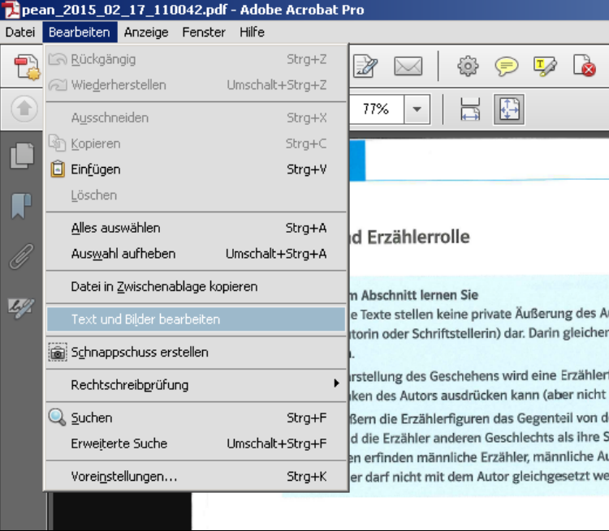Viewport: 609px width, 531px height.
Task: Toggle fit full page view
Action: (509, 109)
